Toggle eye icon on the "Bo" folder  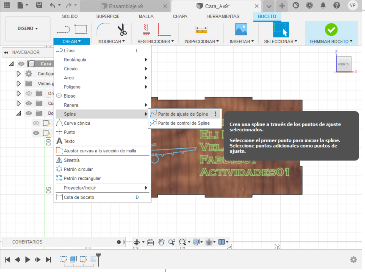29,113
